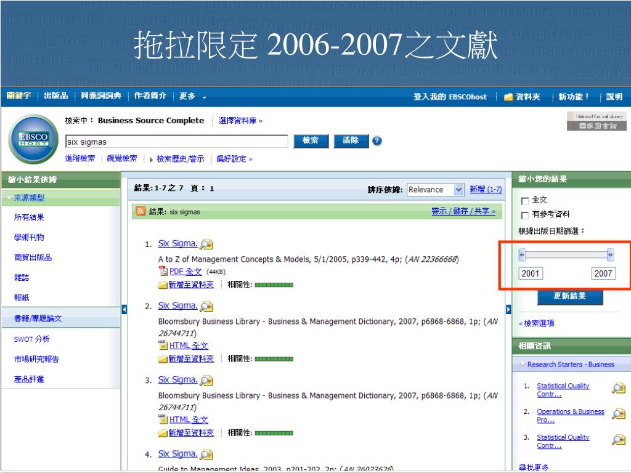Viewport: 631px width, 473px height.
Task: Open 關鍵字 tab in top menu
Action: (x=18, y=95)
